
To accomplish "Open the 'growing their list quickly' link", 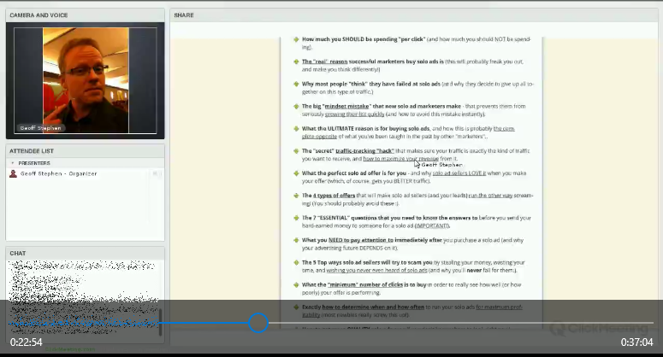I will [x=355, y=114].
